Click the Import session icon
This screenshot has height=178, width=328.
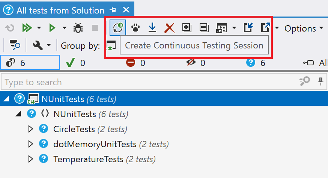(248, 27)
